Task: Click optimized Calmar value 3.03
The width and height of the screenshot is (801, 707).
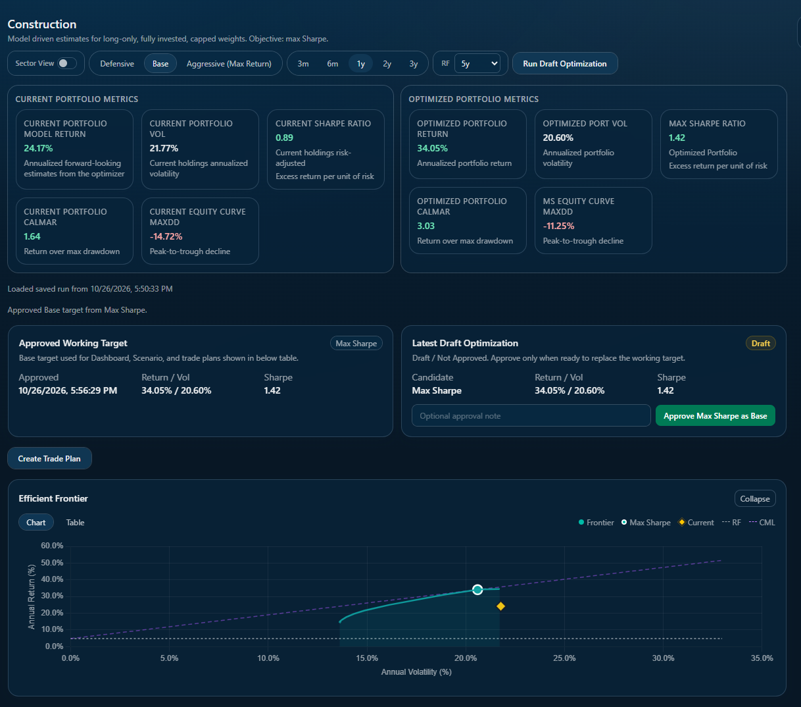Action: pos(426,226)
